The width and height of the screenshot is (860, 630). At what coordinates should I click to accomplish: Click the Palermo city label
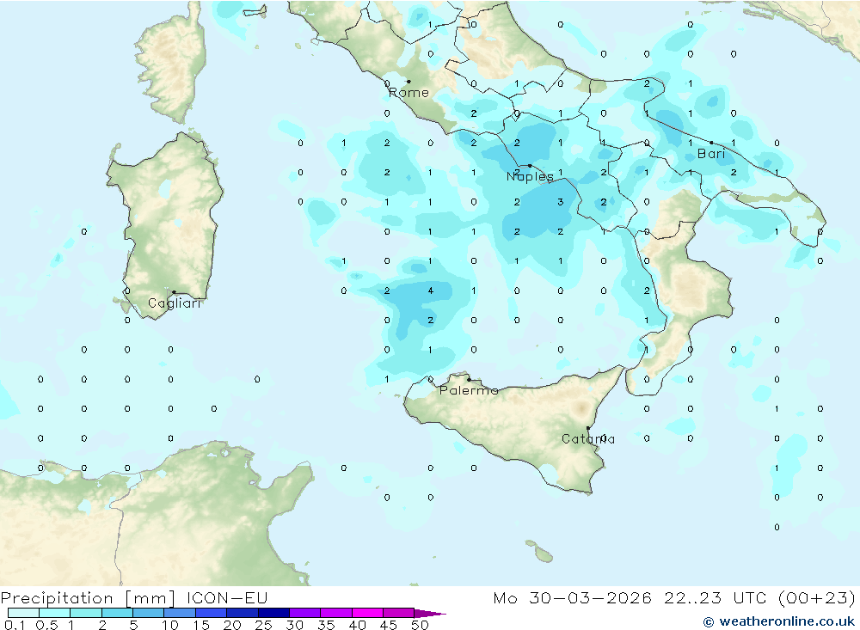pos(469,390)
